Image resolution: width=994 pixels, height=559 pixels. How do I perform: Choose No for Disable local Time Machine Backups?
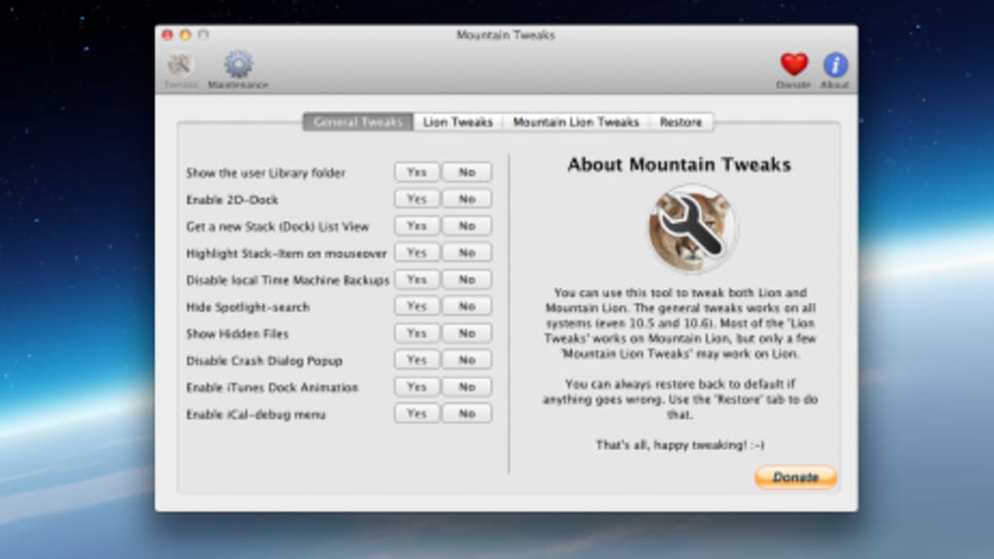pyautogui.click(x=467, y=279)
